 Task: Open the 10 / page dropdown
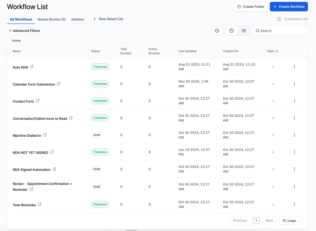[x=290, y=220]
